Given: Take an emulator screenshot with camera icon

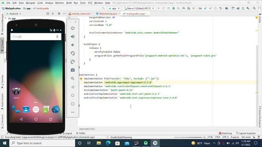Looking at the screenshot, I should click(x=72, y=70).
